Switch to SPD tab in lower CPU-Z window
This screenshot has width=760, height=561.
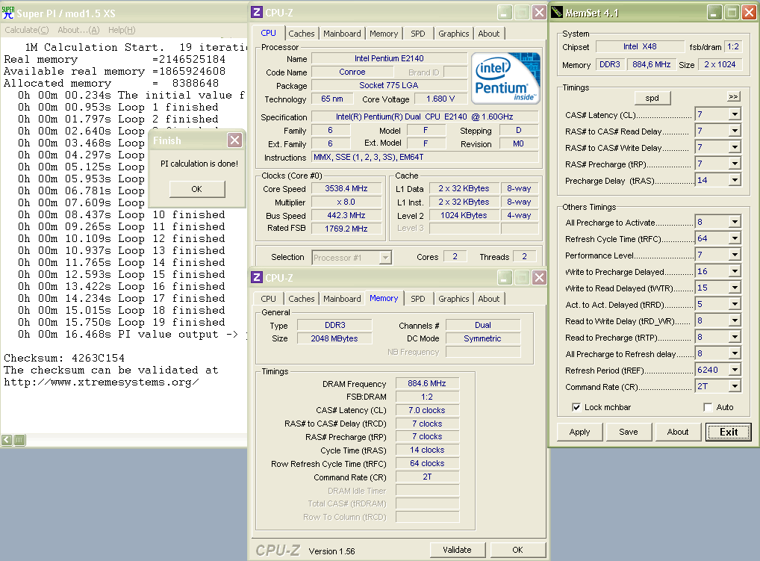pyautogui.click(x=418, y=299)
